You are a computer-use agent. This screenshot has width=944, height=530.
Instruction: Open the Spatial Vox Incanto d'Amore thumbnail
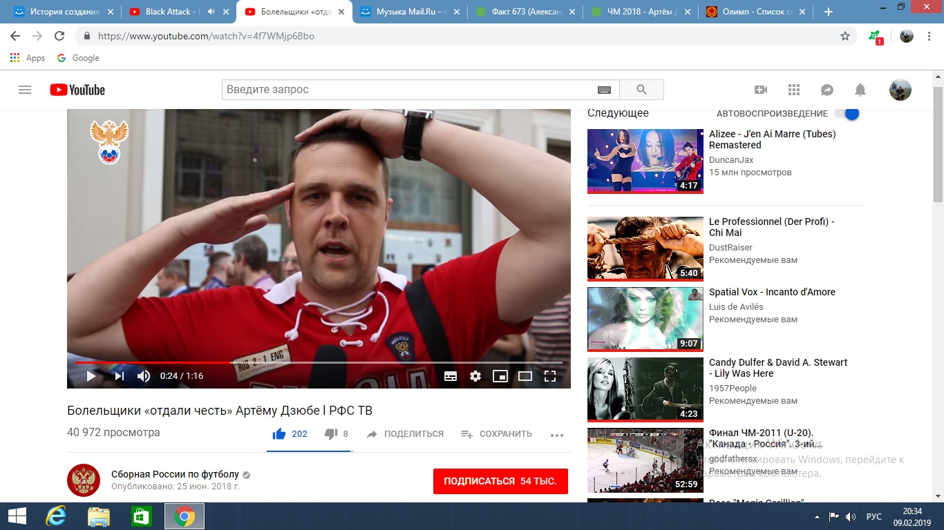645,319
